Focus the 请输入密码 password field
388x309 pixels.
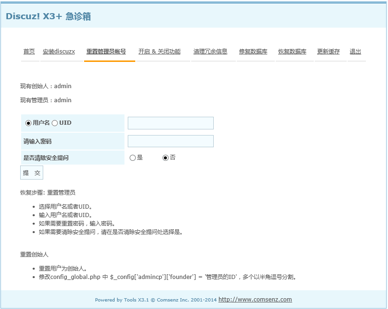[x=171, y=141]
